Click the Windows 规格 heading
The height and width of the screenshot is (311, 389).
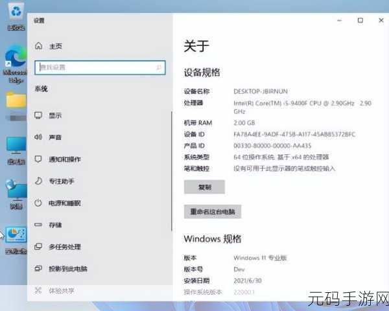(213, 239)
